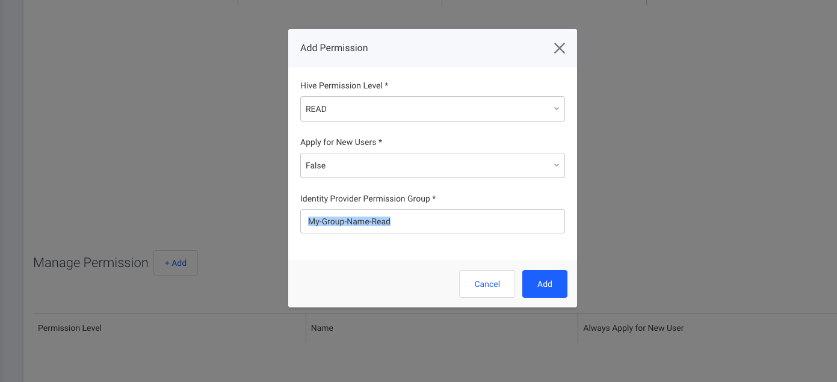Click the Cancel button
This screenshot has height=382, width=837.
pos(487,284)
